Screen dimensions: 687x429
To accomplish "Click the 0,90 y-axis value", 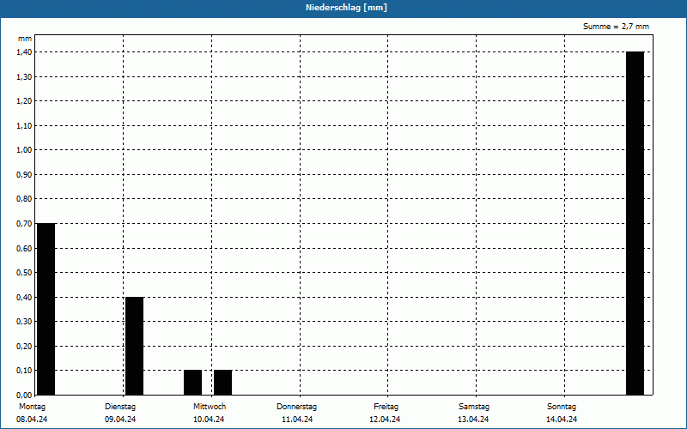I will (x=25, y=175).
